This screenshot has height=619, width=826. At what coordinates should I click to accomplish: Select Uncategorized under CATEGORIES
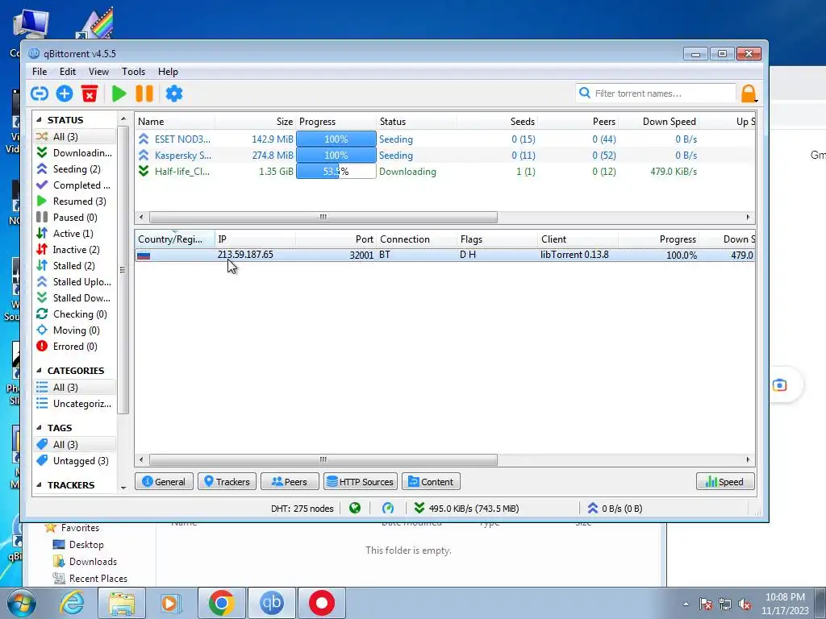(x=75, y=404)
